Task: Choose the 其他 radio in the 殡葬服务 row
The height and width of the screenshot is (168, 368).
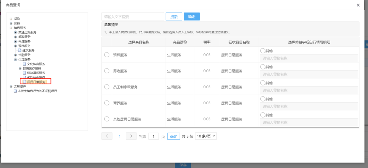Action: 263,51
